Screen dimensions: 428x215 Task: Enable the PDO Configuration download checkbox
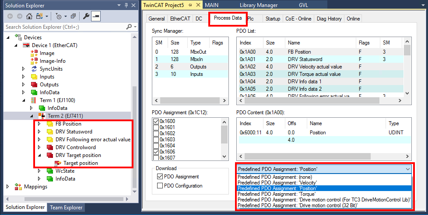[x=160, y=186]
